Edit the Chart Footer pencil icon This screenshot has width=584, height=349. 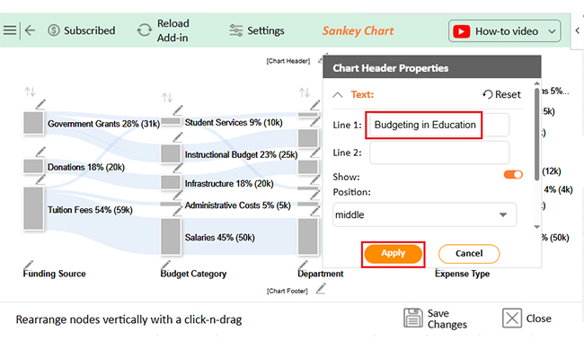321,289
